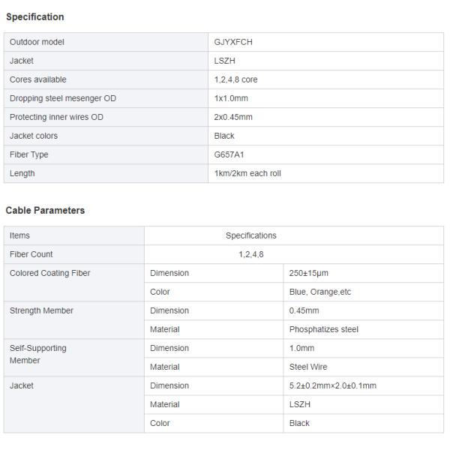Click the Cores available label cell
450x450 pixels.
click(x=37, y=79)
